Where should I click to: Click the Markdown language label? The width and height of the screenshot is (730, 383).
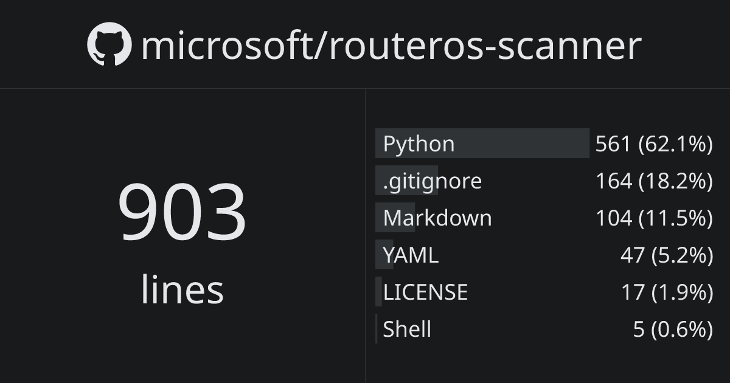click(437, 218)
